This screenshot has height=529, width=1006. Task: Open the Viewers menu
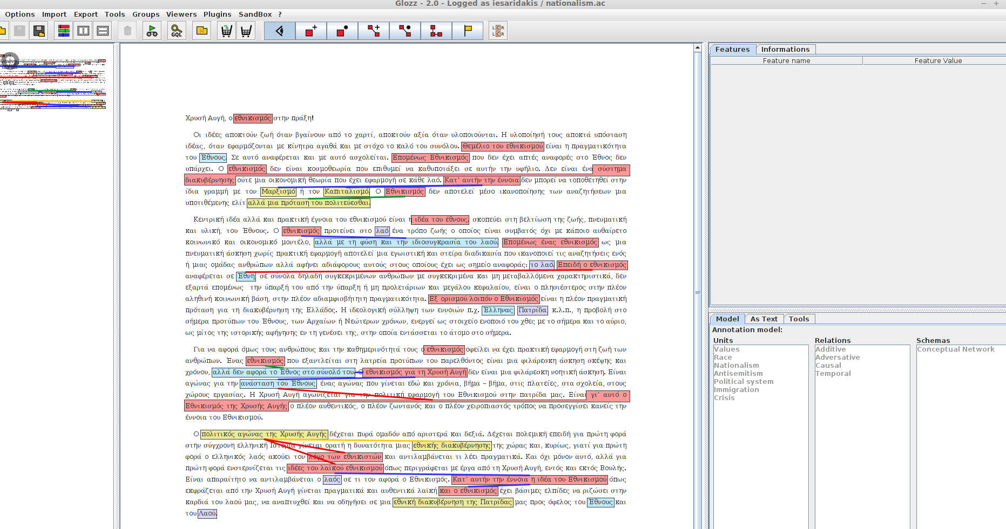[x=181, y=14]
